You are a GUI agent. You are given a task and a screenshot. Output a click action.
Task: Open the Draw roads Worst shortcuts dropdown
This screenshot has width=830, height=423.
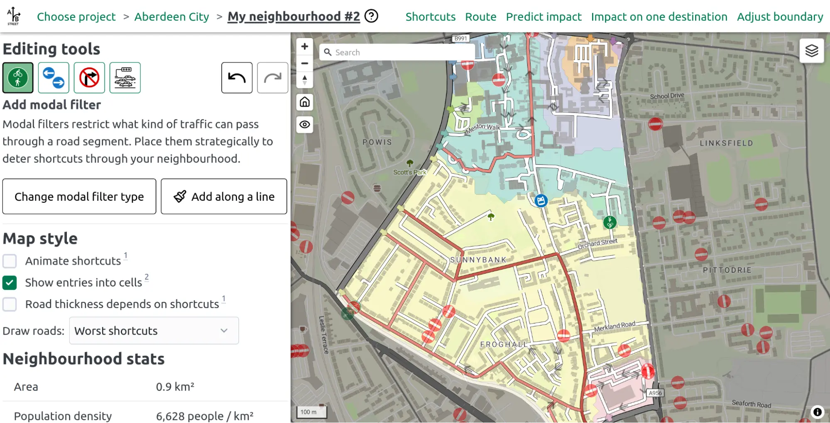tap(154, 331)
